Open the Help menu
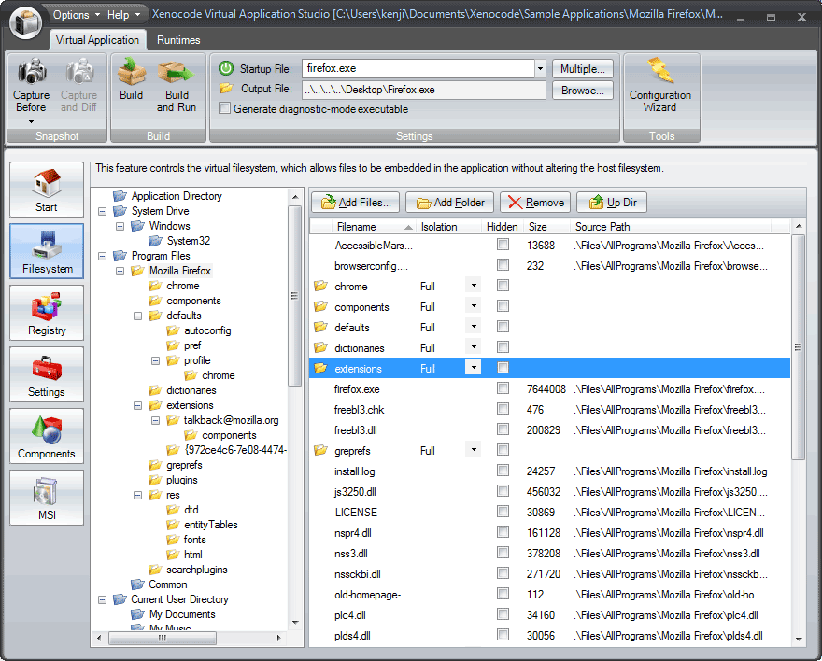 [x=123, y=15]
